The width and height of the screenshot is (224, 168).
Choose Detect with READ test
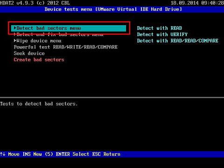tap(159, 28)
